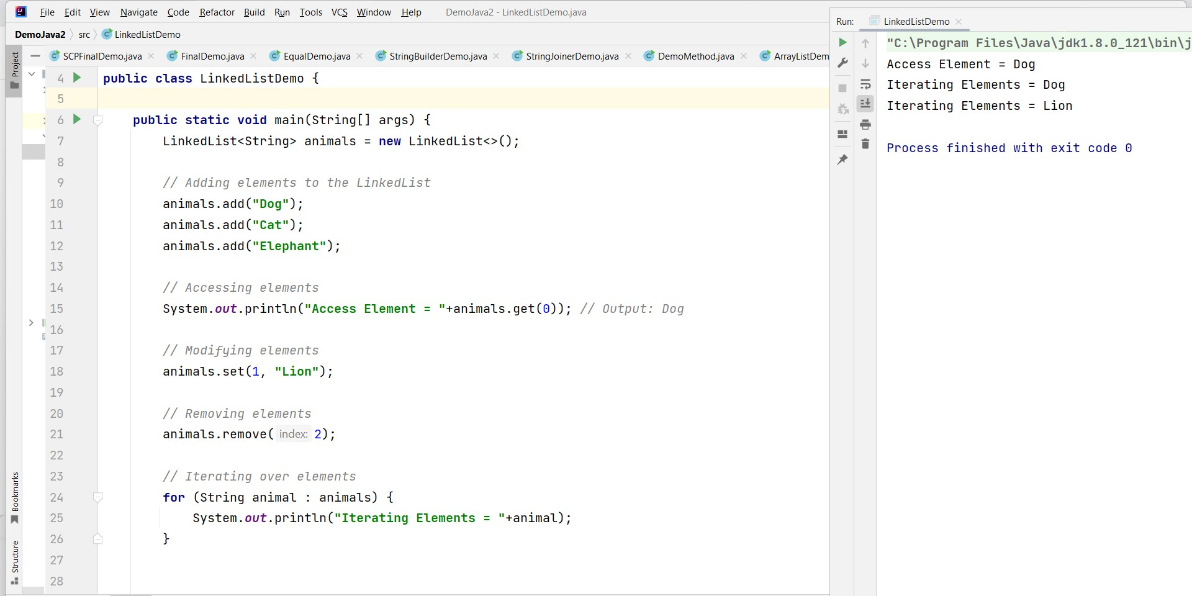This screenshot has width=1192, height=596.
Task: Close the FinalDemo.java tab
Action: (253, 56)
